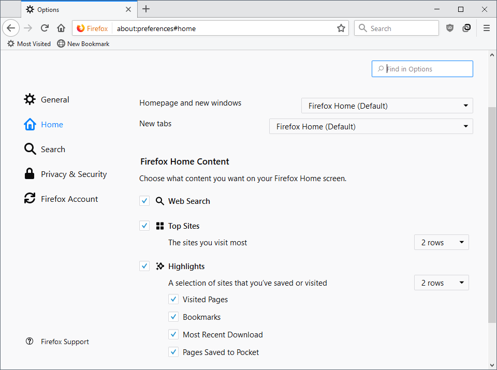Screen dimensions: 497x370
Task: Go back with the back arrow button
Action: tap(11, 28)
